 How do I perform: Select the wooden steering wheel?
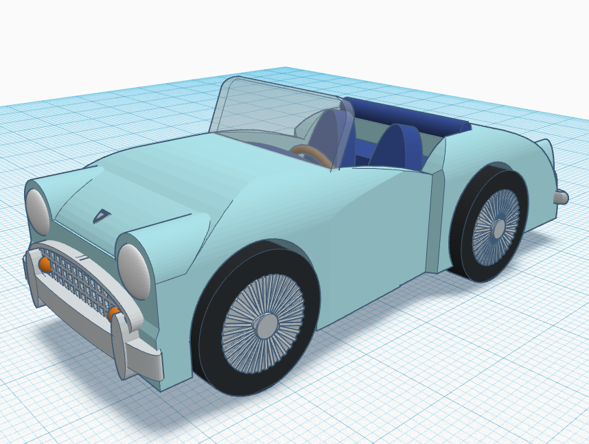[x=312, y=154]
